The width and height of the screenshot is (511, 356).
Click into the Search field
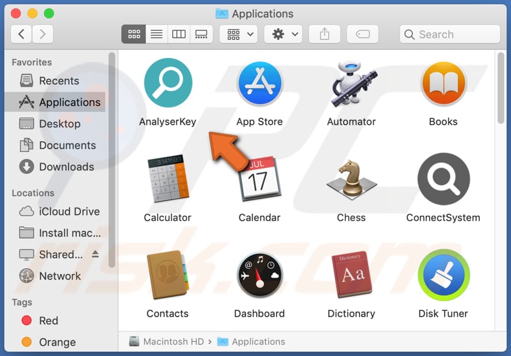click(x=450, y=34)
